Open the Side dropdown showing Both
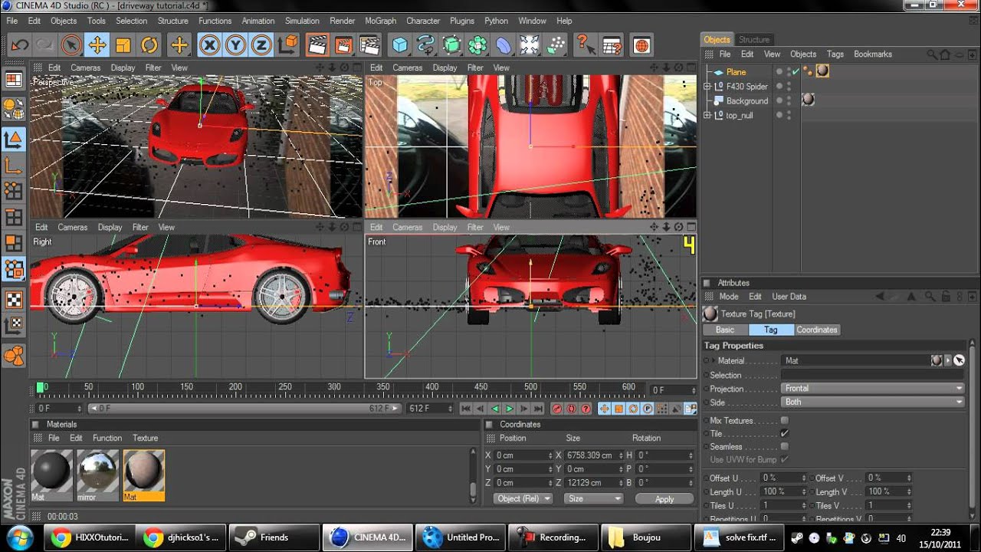 coord(873,402)
